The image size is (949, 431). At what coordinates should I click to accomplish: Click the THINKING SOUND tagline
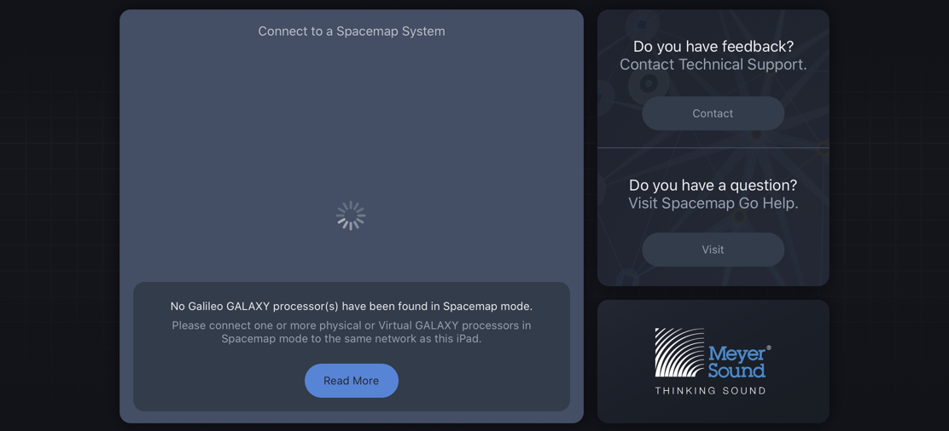pos(711,391)
